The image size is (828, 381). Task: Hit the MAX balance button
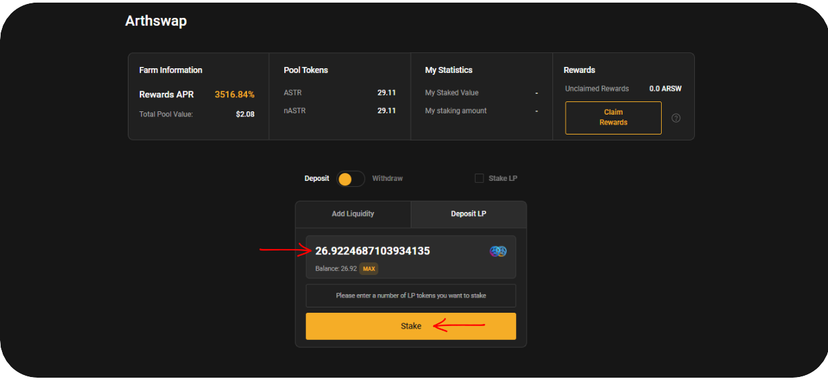coord(369,269)
